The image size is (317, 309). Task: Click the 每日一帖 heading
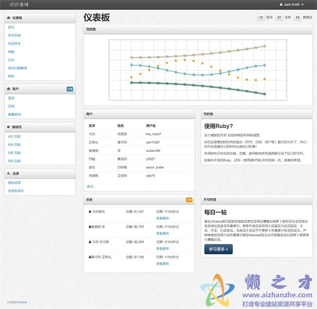pos(215,212)
